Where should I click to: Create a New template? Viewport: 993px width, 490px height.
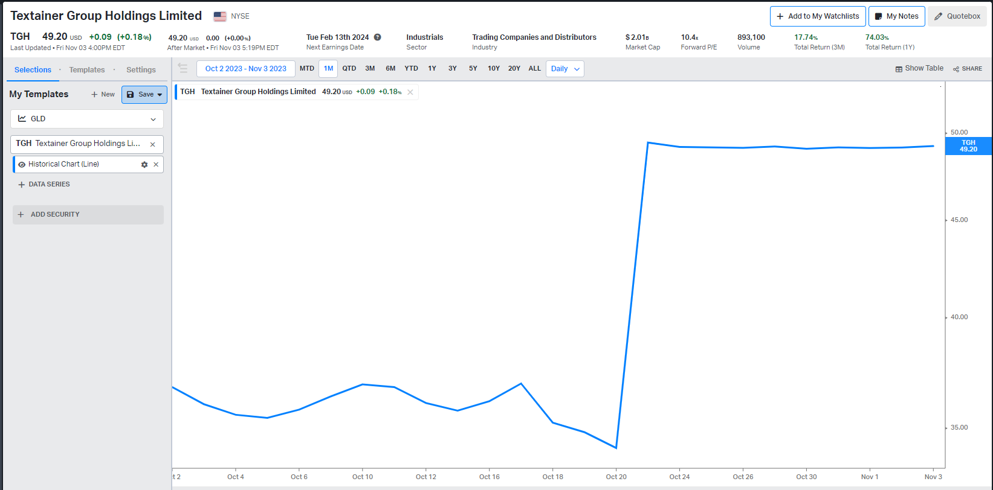pyautogui.click(x=103, y=94)
